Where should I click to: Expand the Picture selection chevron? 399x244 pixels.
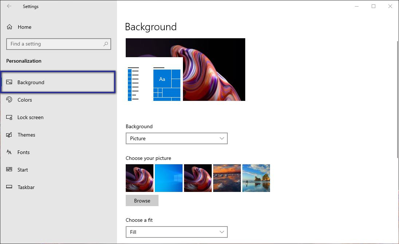[222, 138]
